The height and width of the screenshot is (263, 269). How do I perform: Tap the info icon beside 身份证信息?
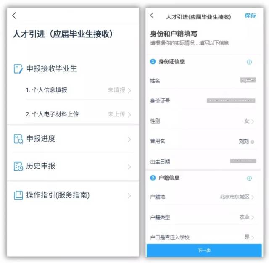pyautogui.click(x=249, y=62)
